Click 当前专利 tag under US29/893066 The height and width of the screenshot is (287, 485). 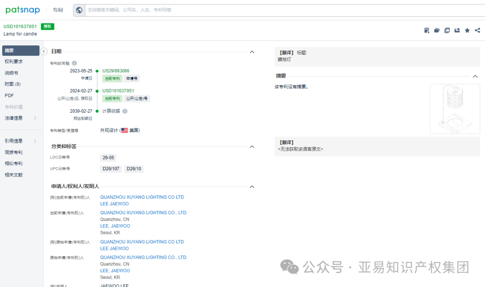tap(112, 79)
